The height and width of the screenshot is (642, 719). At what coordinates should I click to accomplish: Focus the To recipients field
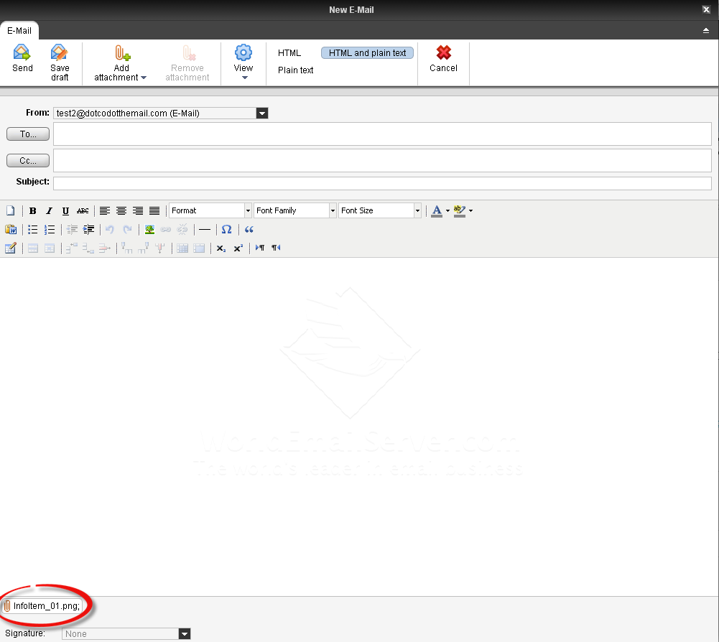pos(382,134)
